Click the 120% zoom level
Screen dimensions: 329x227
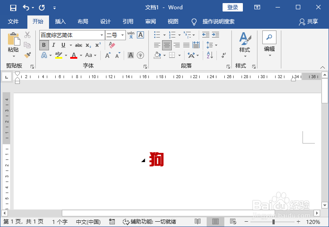click(313, 222)
